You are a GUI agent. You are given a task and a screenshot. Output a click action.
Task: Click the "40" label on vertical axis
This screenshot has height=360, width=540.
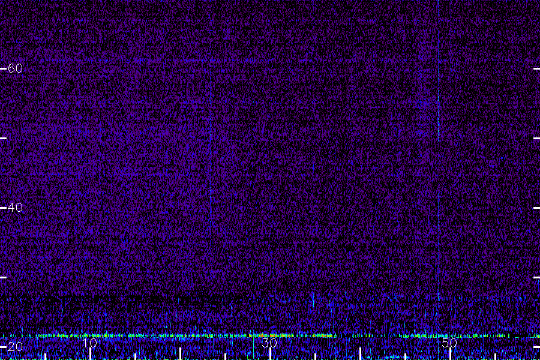15,208
